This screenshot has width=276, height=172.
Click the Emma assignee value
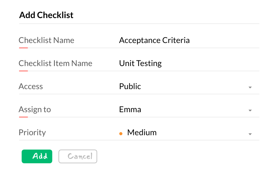130,109
